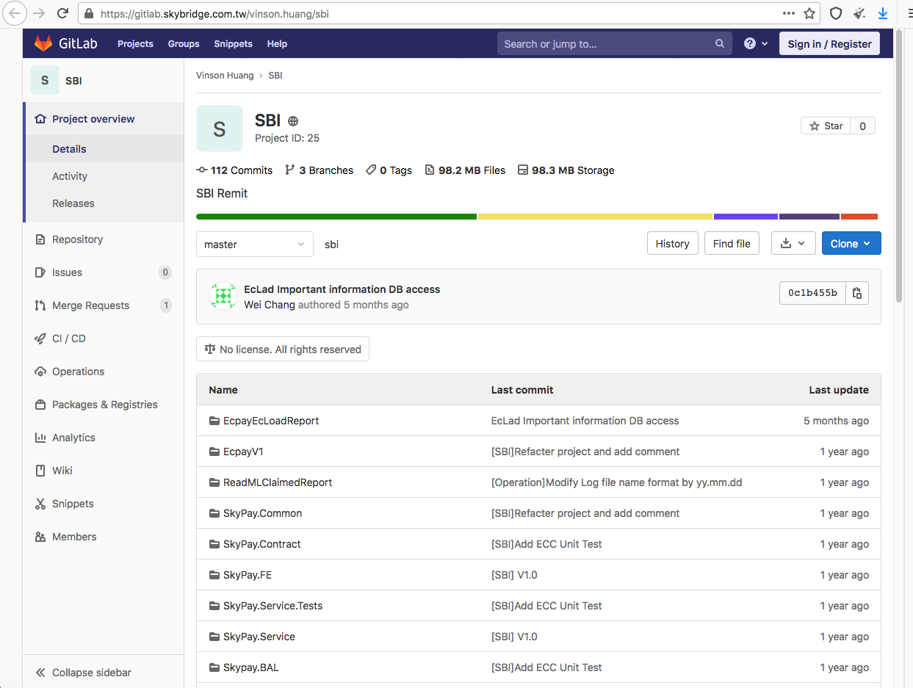Open the help question-mark dropdown
913x688 pixels.
756,44
